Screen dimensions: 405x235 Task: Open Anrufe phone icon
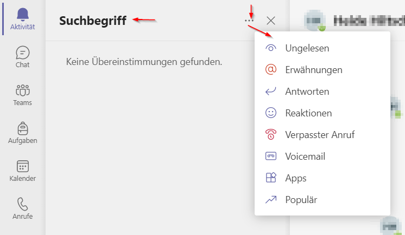[22, 204]
